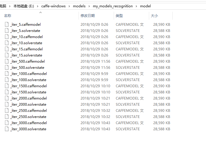Select file name _iter_1500.caffemodel

coord(29,86)
